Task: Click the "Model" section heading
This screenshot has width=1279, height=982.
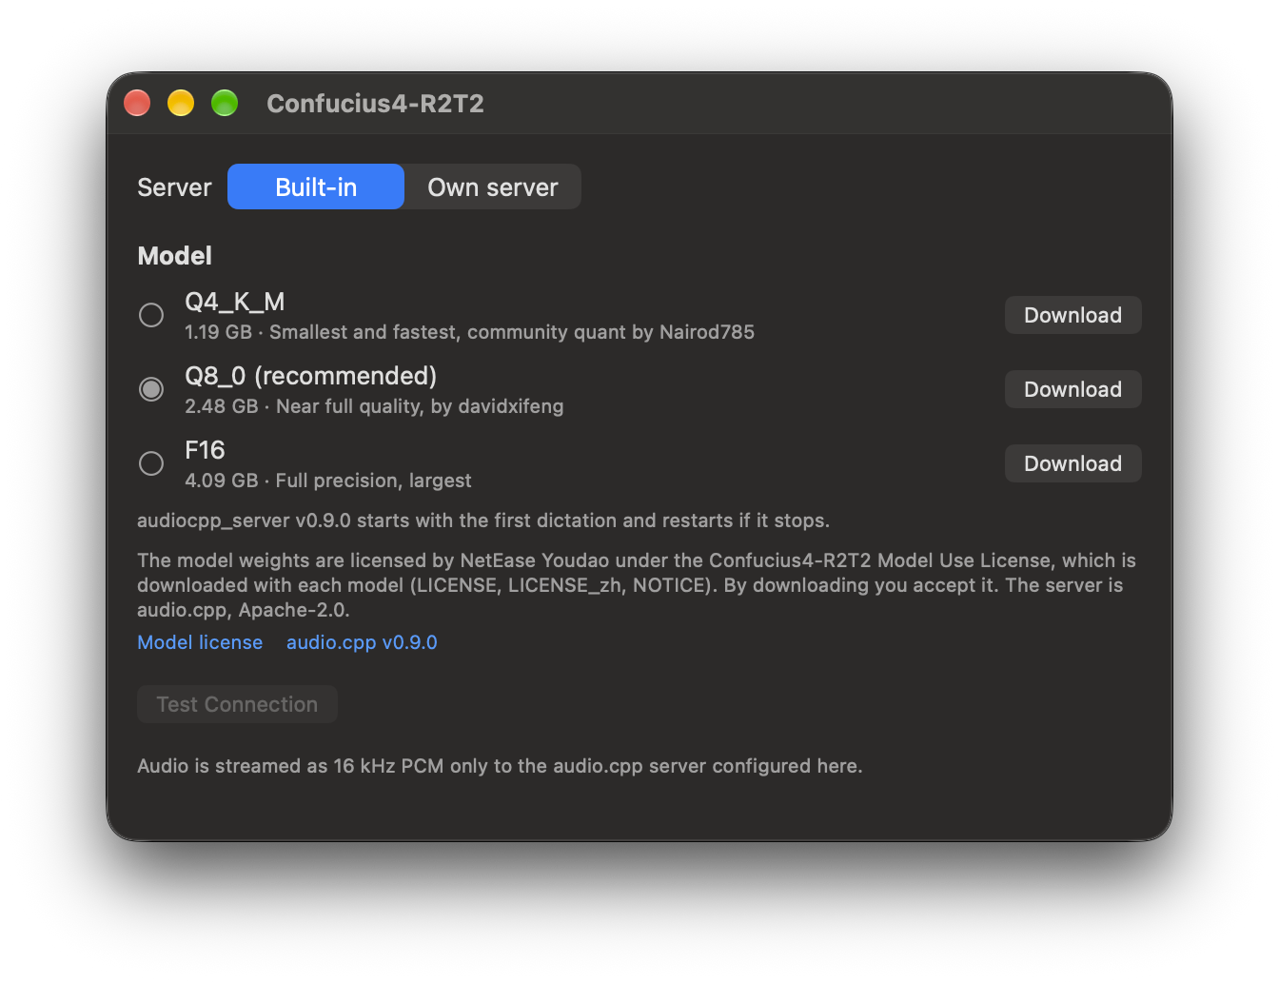Action: tap(175, 256)
